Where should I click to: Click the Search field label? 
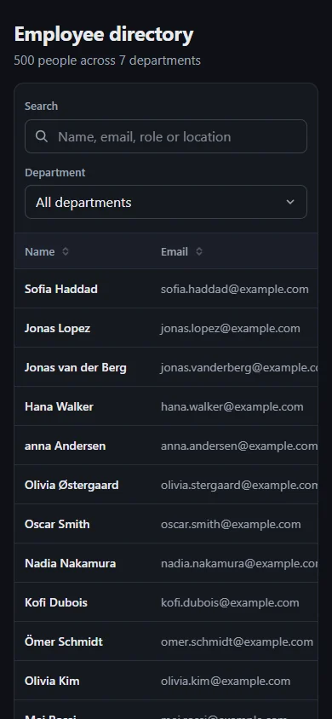tap(41, 106)
